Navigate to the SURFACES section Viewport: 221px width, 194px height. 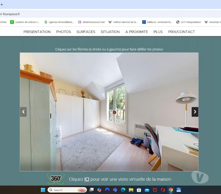(x=86, y=32)
